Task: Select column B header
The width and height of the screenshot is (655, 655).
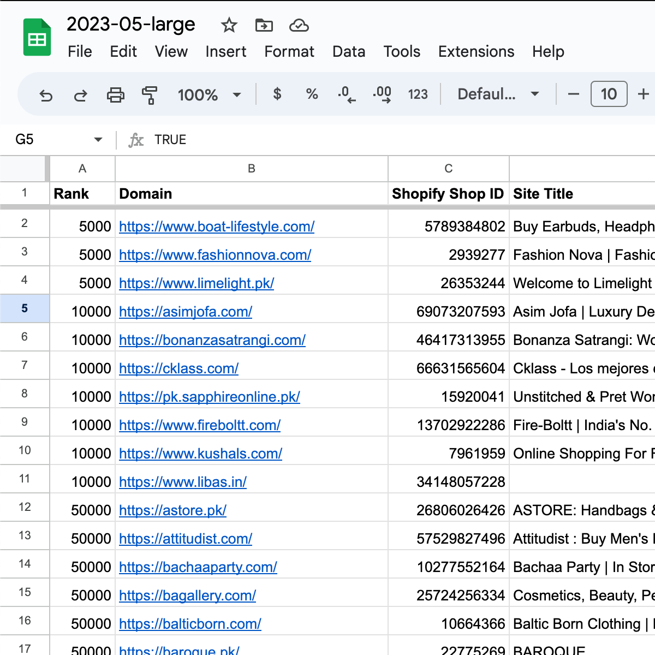Action: [x=252, y=169]
